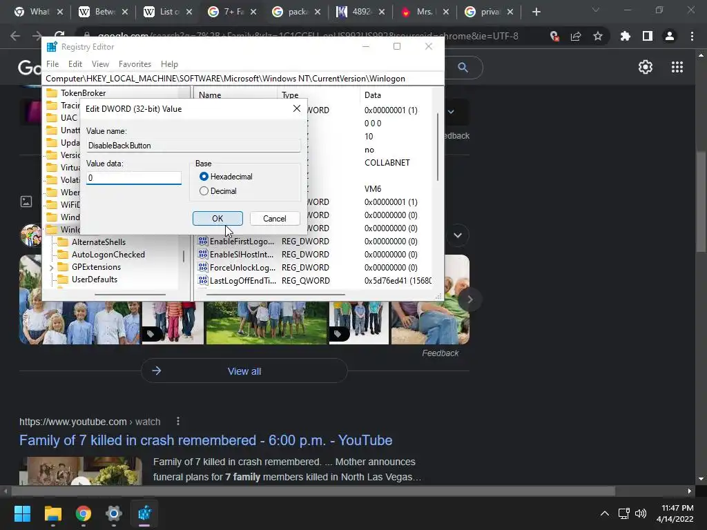Screen dimensions: 707x530
Task: Select the Hexadecimal base option
Action: 226,177
